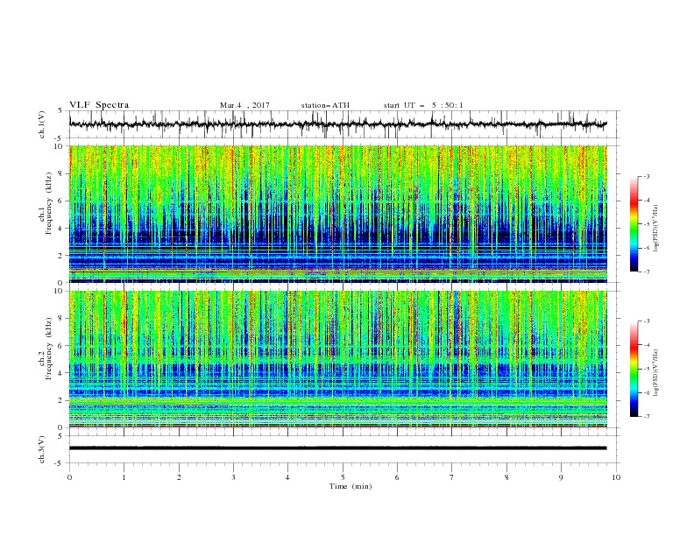Click the lower PSD color scale bar
The height and width of the screenshot is (536, 694).
(x=634, y=369)
